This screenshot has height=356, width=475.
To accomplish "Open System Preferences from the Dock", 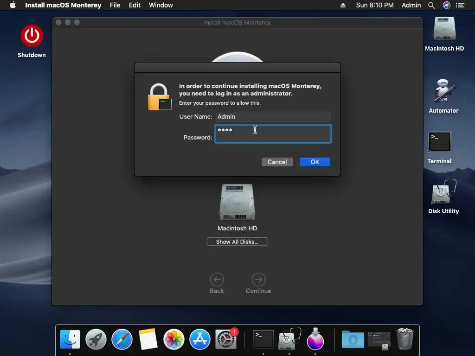I will point(226,339).
